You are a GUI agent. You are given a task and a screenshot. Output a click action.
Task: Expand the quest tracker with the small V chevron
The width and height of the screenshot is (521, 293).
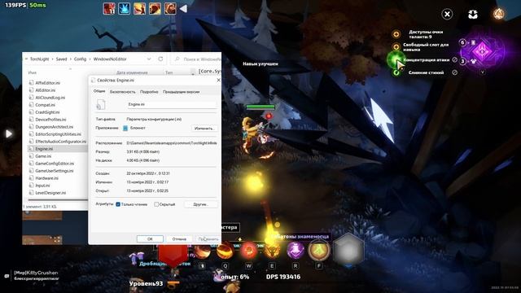pos(483,72)
